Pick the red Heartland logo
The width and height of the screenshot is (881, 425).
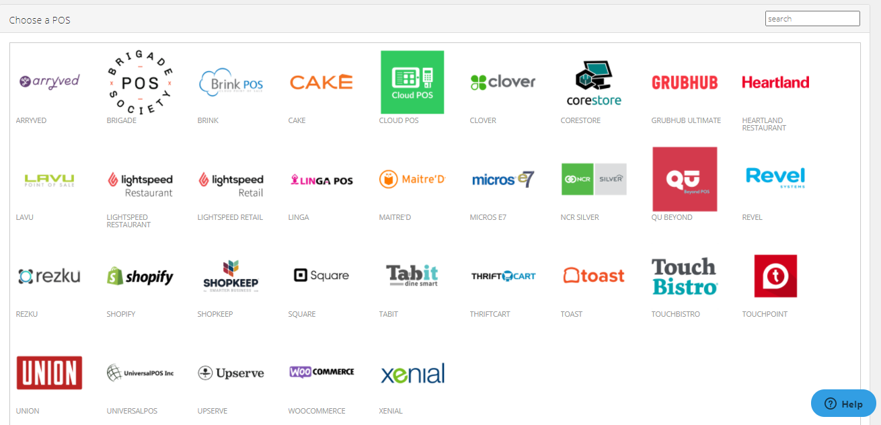pos(775,82)
